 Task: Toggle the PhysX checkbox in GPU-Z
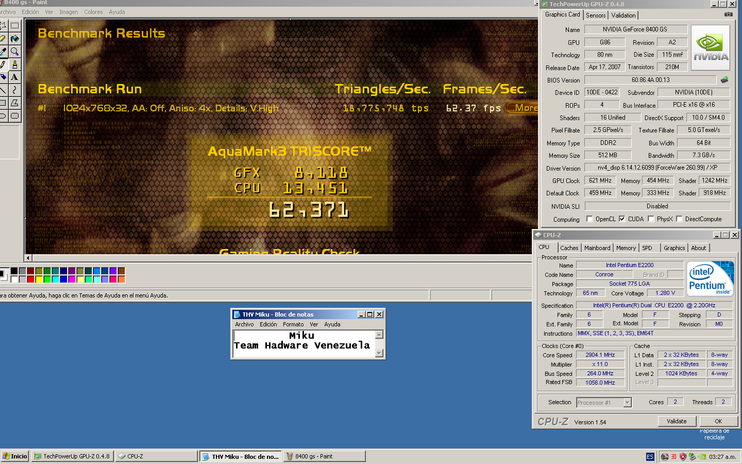[651, 219]
